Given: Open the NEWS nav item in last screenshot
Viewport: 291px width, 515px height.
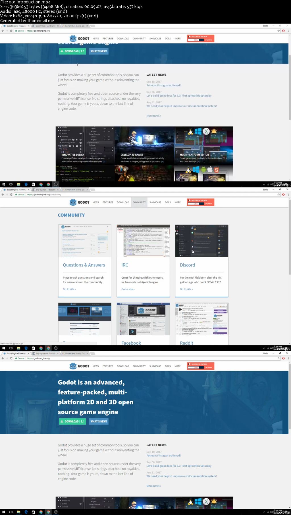Looking at the screenshot, I should (96, 366).
